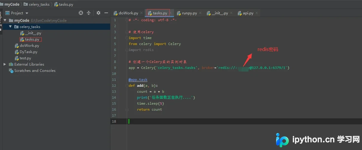The width and height of the screenshot is (362, 150).
Task: Select tasks.py in the project tree
Action: (32, 39)
